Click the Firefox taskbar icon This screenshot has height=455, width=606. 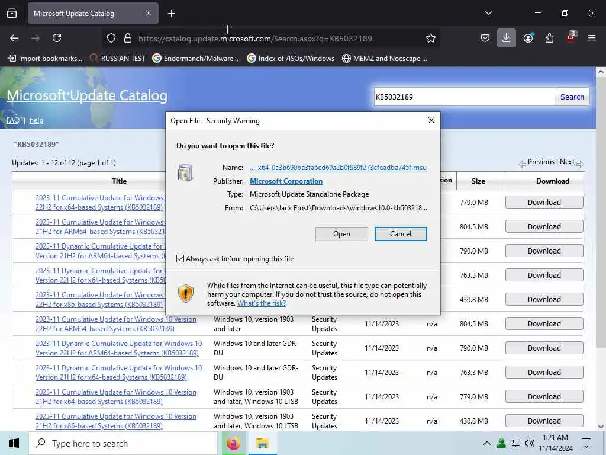[233, 443]
